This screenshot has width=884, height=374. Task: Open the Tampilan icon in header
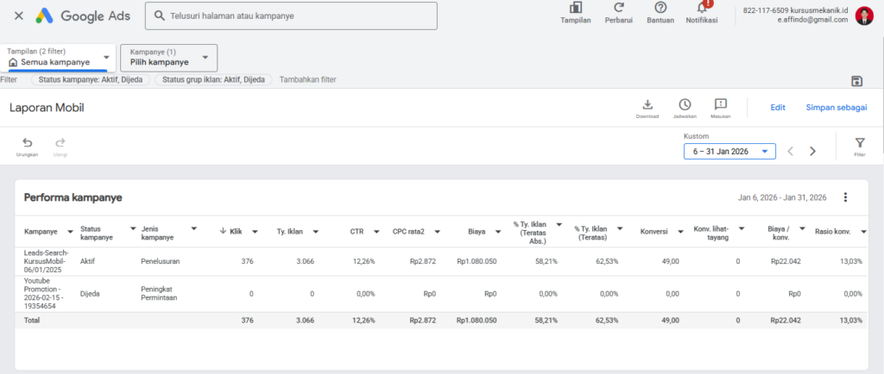click(576, 9)
